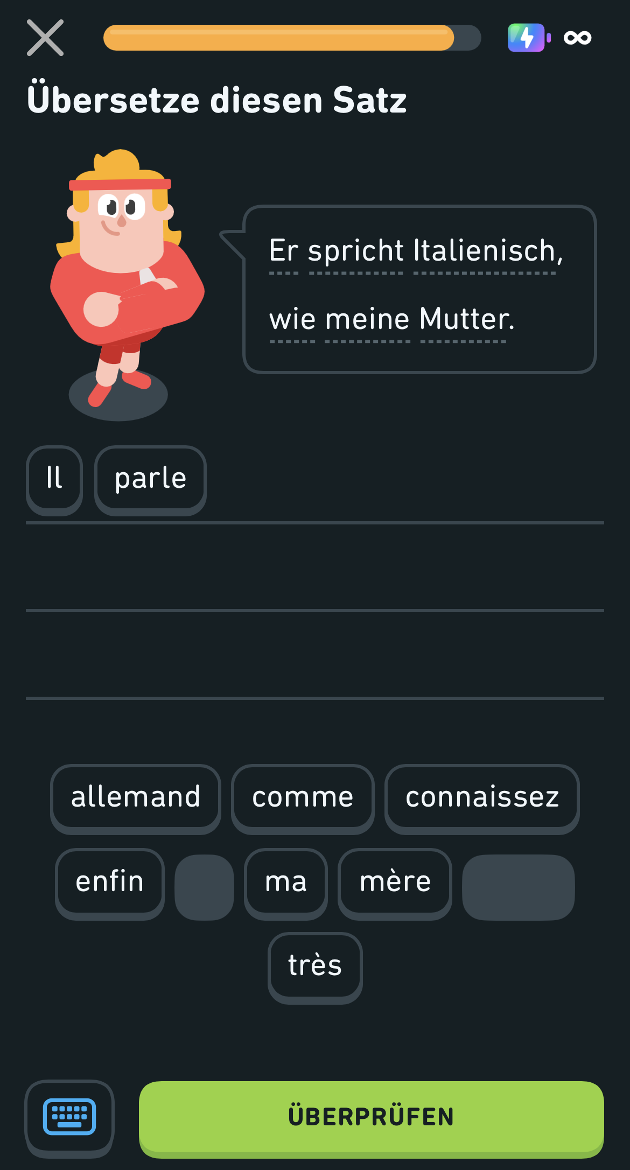This screenshot has height=1170, width=630.
Task: Reveal hint for "Italienisch"
Action: tap(485, 251)
